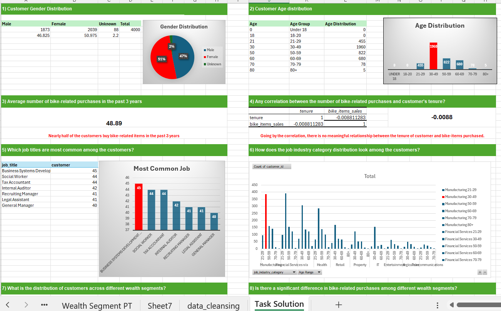Switch to the Wealth Segment PT sheet
The image size is (501, 311).
(x=97, y=306)
